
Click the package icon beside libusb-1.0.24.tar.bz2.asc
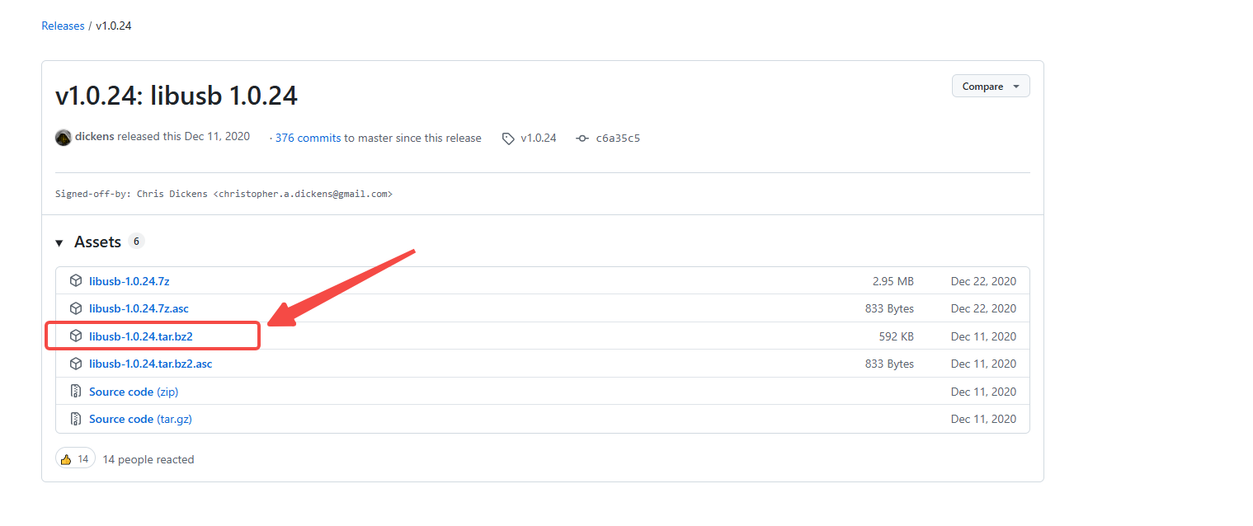(x=76, y=364)
